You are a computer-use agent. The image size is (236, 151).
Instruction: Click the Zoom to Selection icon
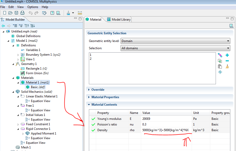220,72
